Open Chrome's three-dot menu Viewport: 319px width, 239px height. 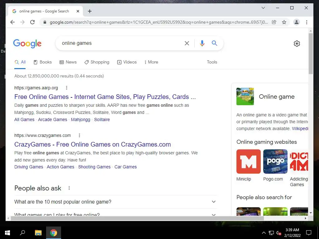tap(307, 22)
